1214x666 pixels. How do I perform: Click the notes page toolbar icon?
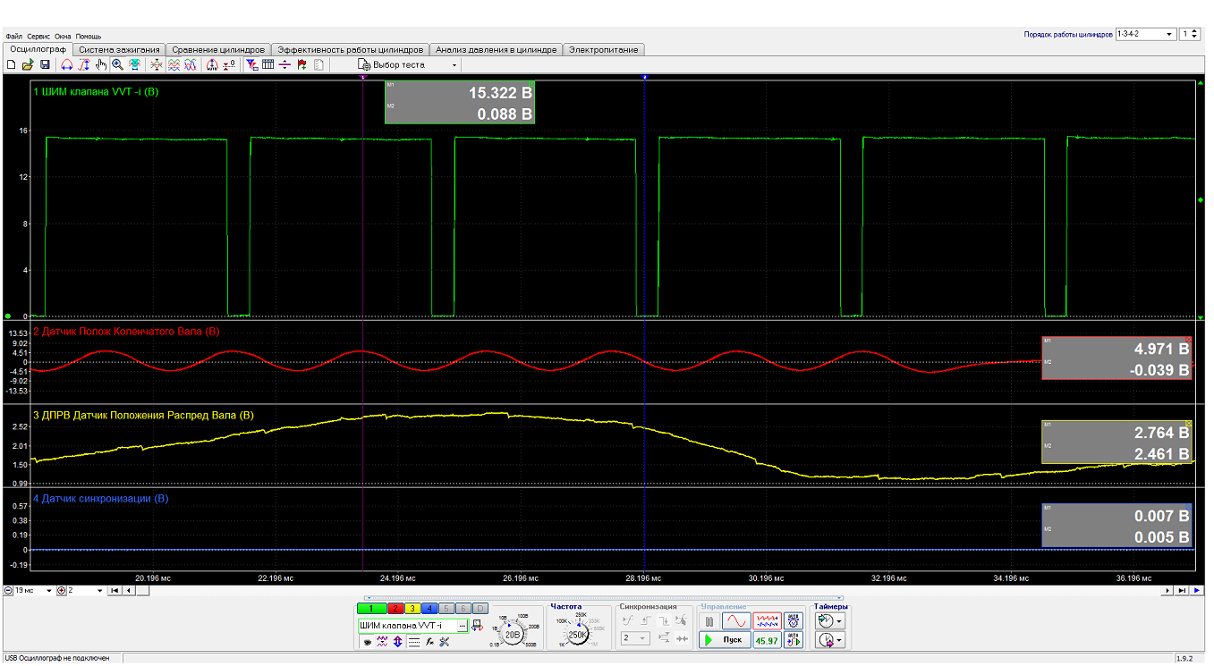pos(318,64)
